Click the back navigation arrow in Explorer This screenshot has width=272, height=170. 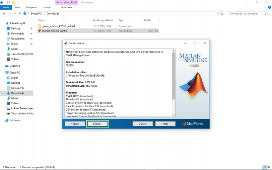[x=4, y=14]
